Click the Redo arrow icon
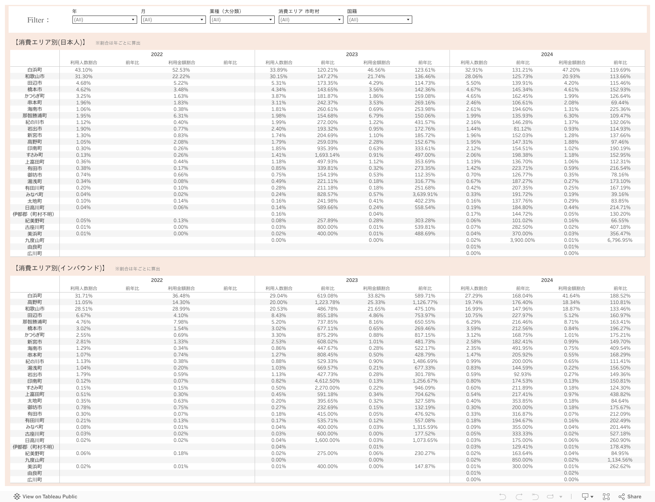The width and height of the screenshot is (655, 502). pos(519,497)
